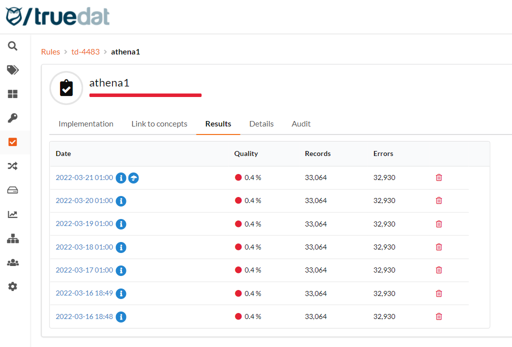Click the info icon beside 2022-03-21 result

point(120,177)
